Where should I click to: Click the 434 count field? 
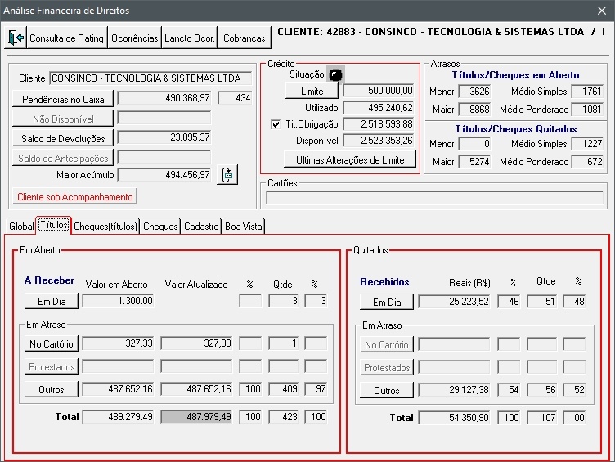pyautogui.click(x=235, y=98)
